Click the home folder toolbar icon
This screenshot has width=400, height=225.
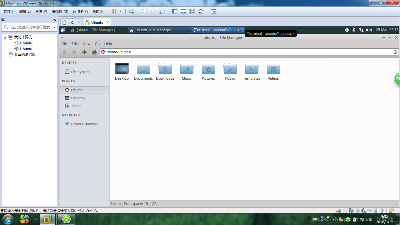point(94,52)
